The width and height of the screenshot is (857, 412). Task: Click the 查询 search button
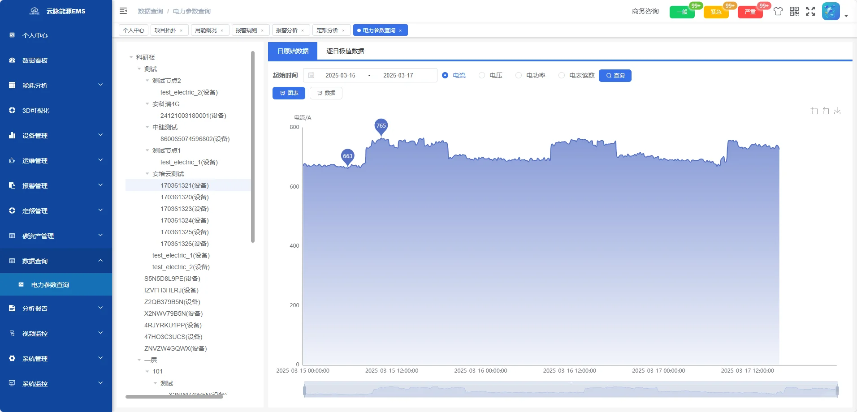(x=615, y=76)
